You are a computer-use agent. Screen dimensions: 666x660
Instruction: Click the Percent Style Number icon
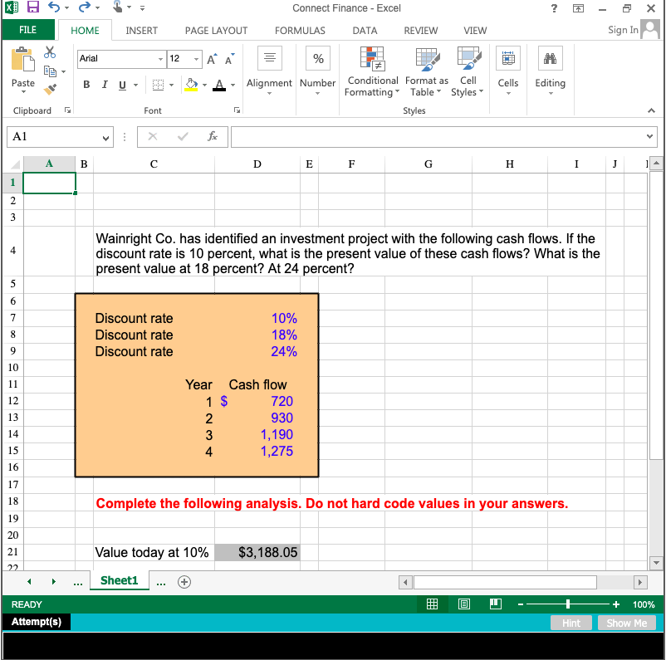318,58
